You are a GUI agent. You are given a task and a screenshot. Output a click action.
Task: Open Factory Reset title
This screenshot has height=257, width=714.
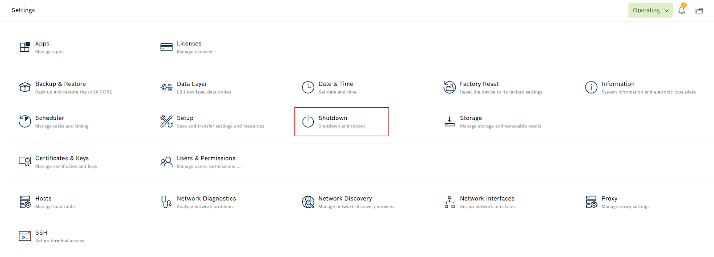point(479,84)
